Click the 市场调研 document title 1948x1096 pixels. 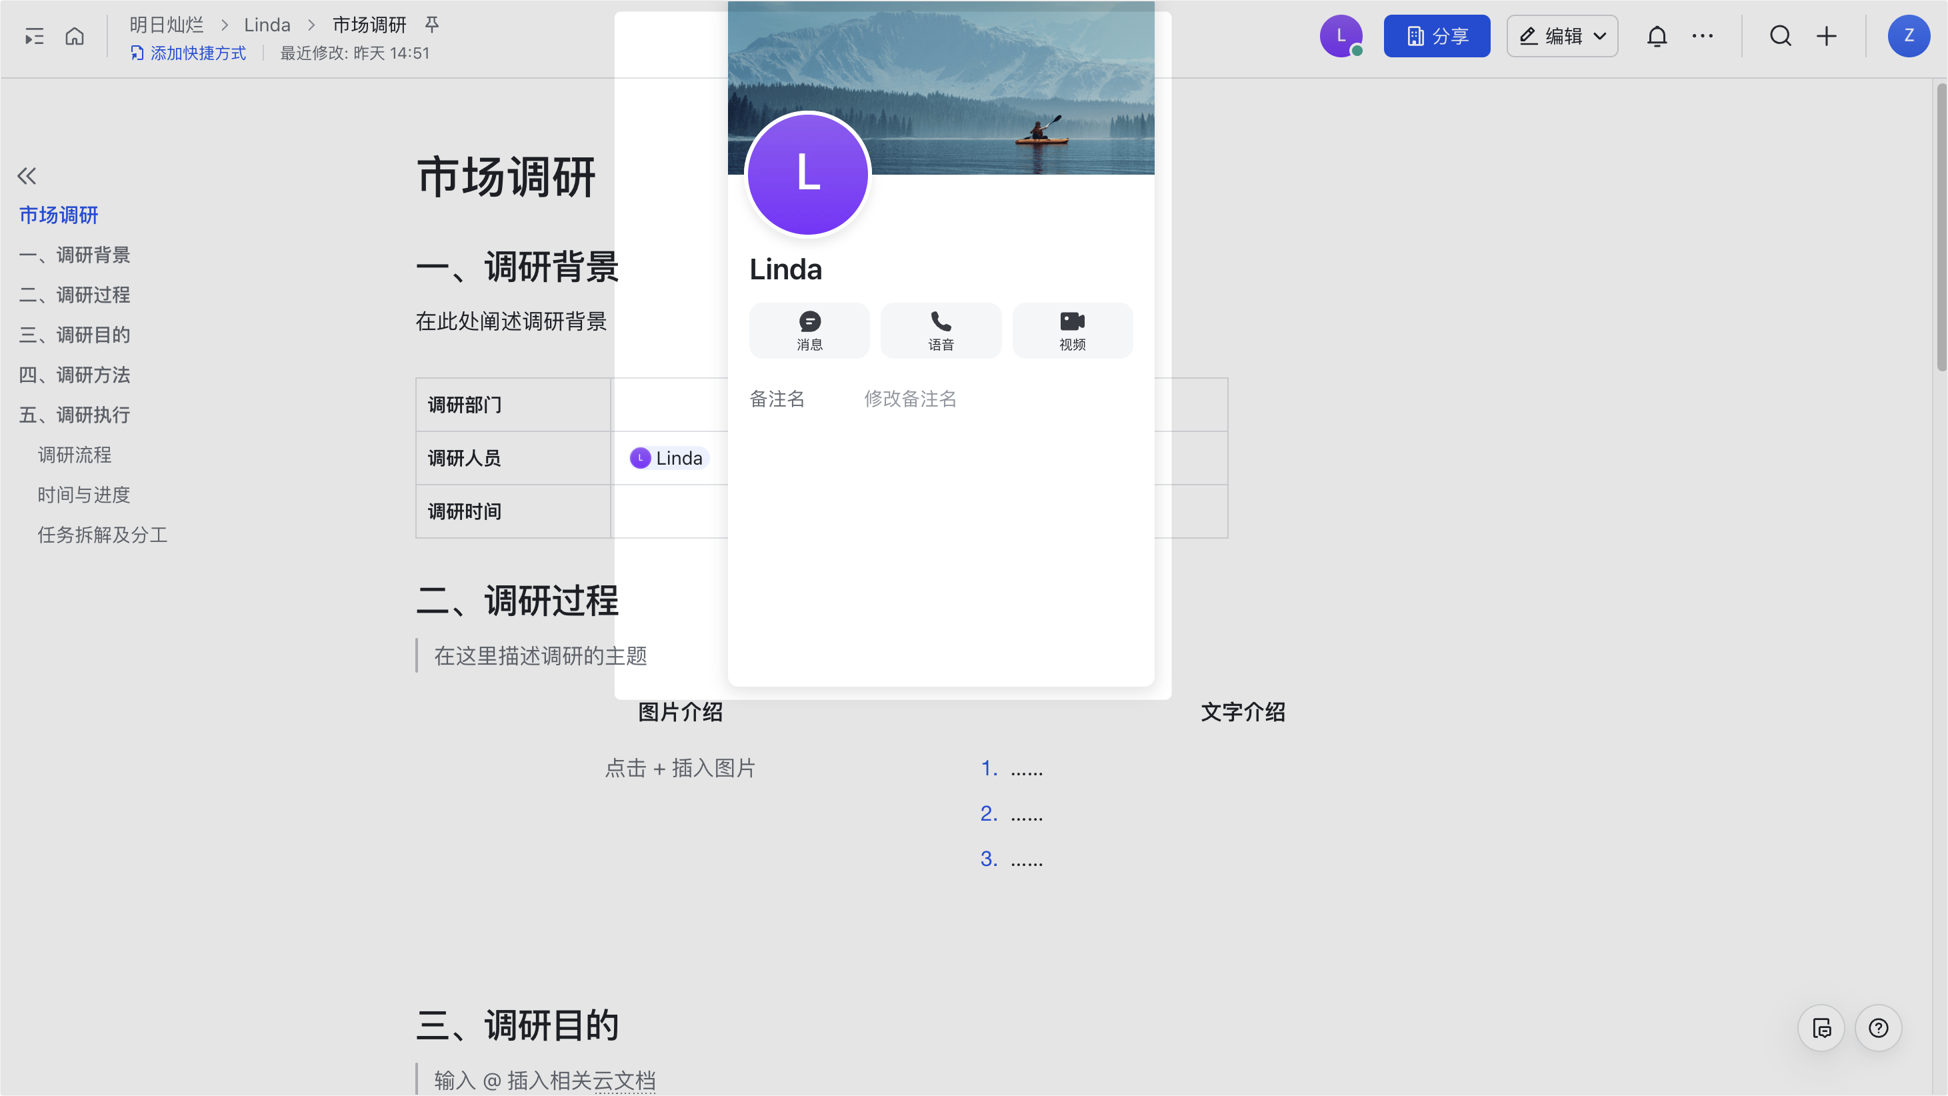pyautogui.click(x=506, y=177)
